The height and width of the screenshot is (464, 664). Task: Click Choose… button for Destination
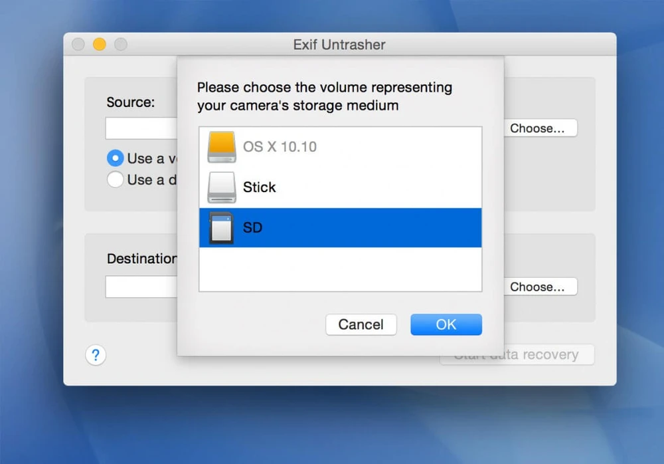[540, 287]
